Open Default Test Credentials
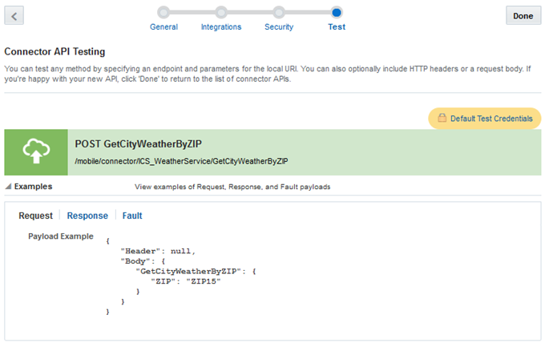The height and width of the screenshot is (343, 545). pyautogui.click(x=490, y=119)
